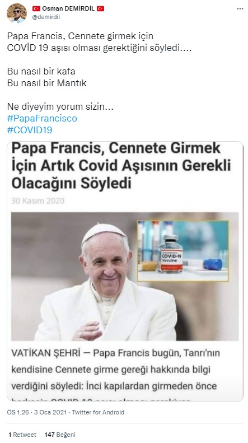Click the 30 Kasım 2020 date text
Viewport: 248px width, 443px height.
tap(38, 201)
